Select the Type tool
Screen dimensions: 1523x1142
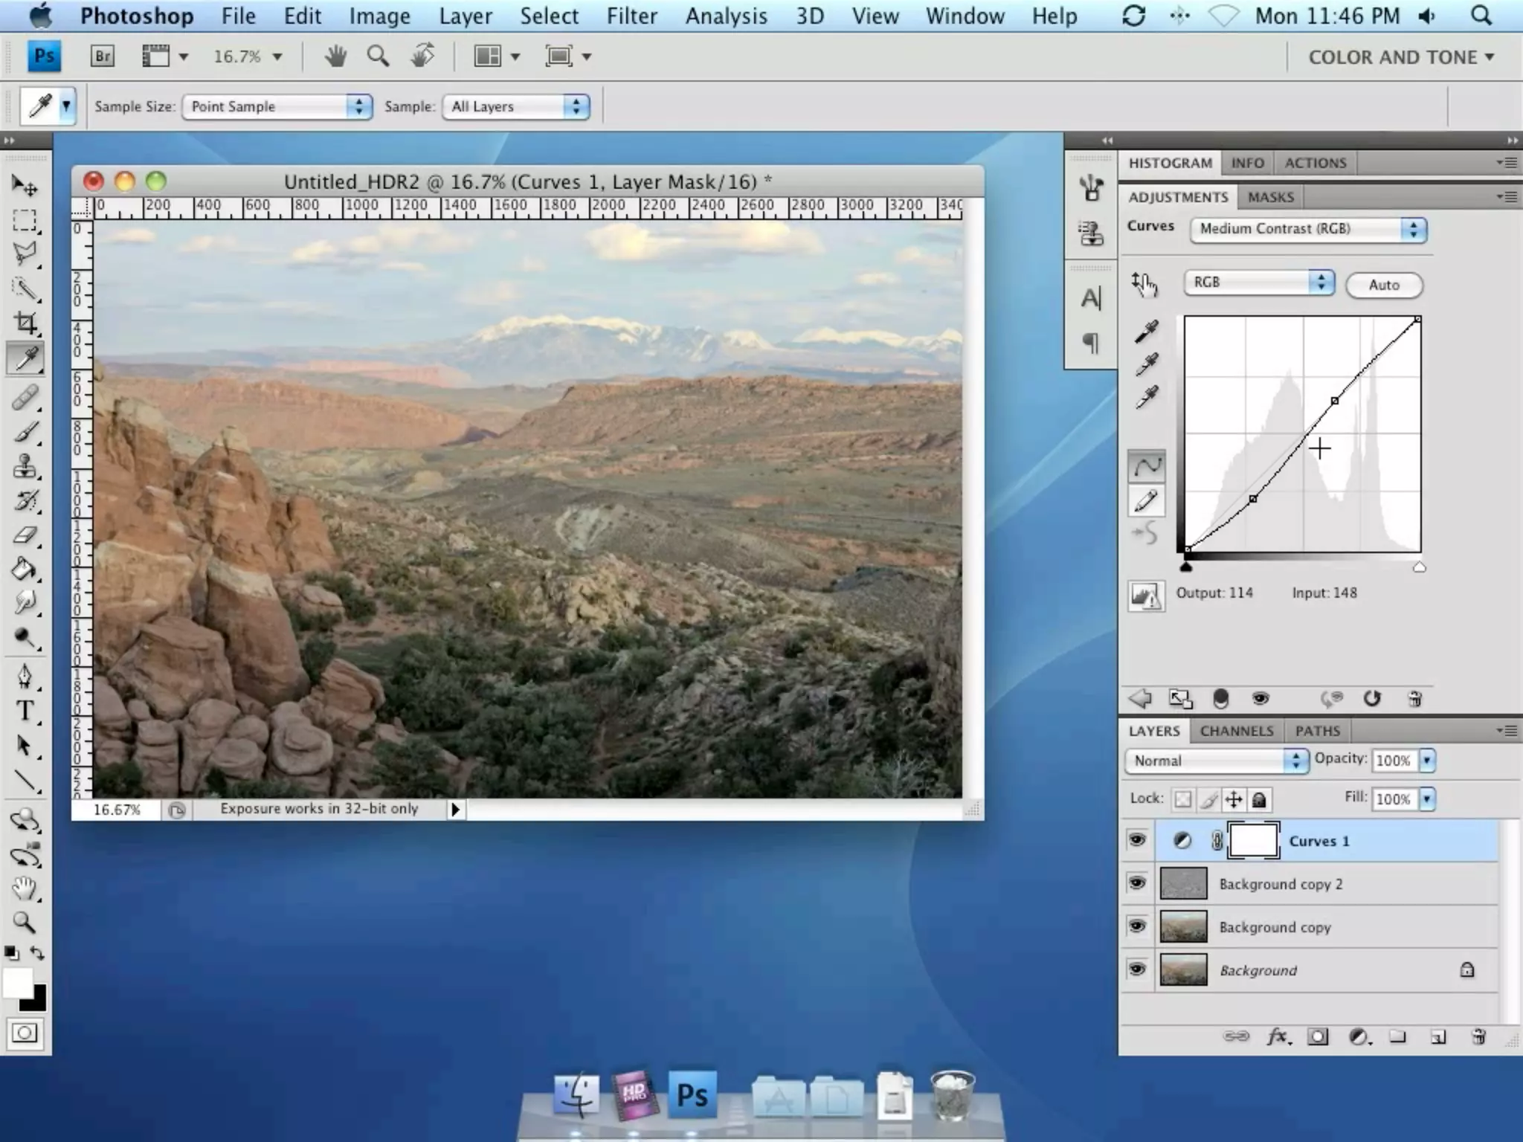click(25, 712)
